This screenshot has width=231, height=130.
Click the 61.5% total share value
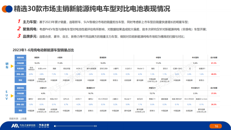point(214,63)
